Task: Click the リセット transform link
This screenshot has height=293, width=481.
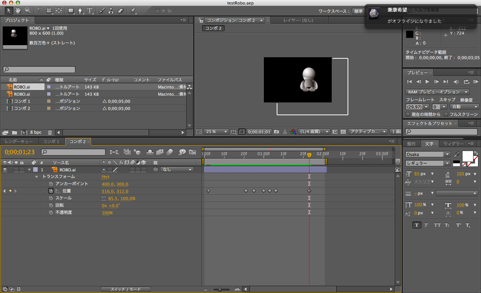Action: click(x=105, y=177)
